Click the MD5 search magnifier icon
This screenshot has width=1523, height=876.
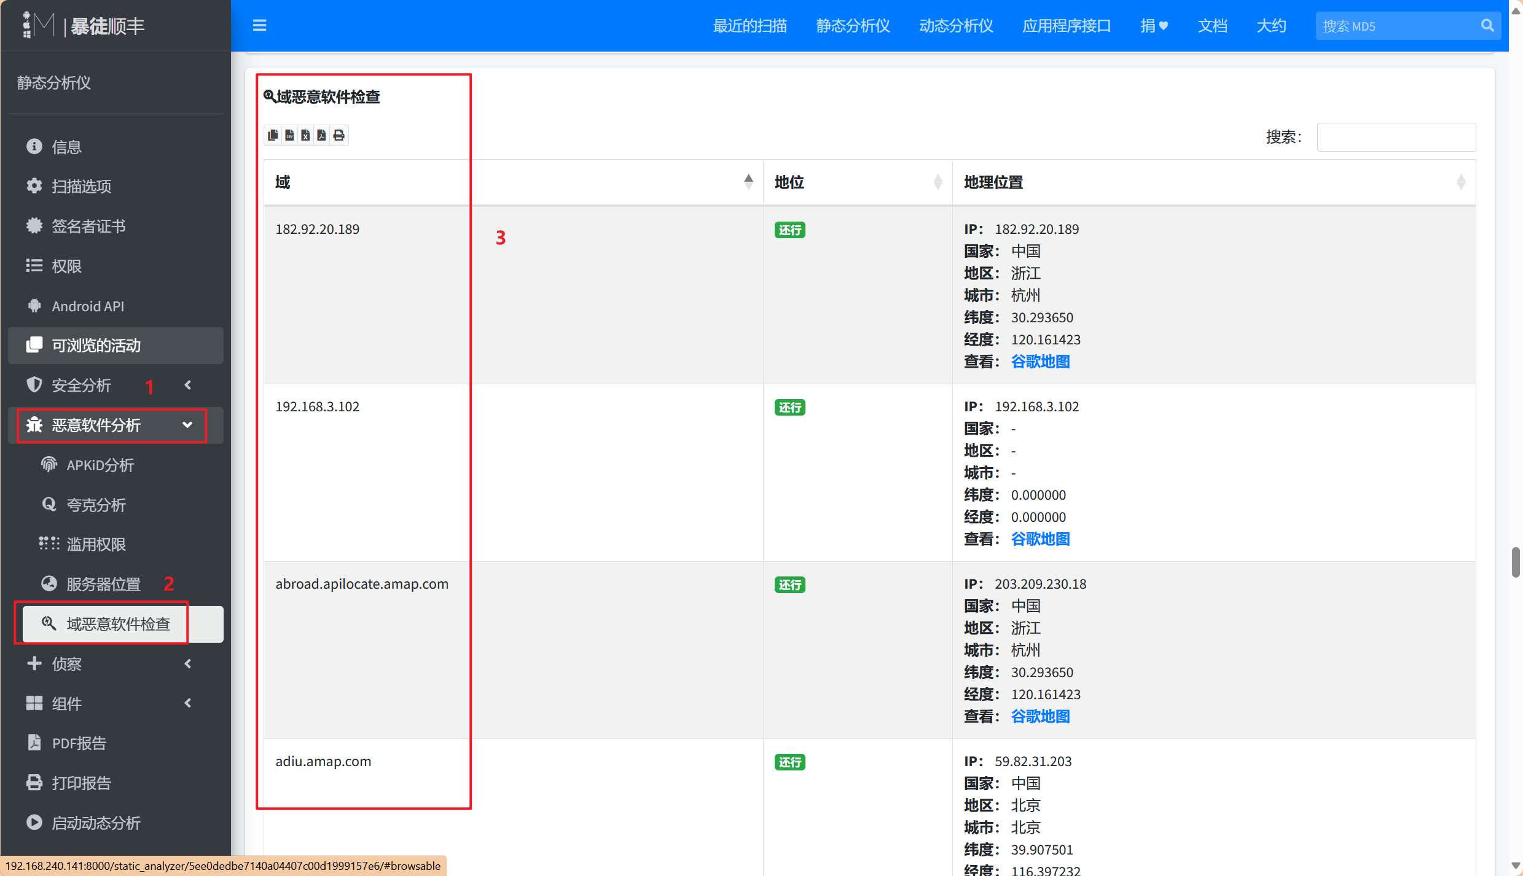tap(1487, 26)
